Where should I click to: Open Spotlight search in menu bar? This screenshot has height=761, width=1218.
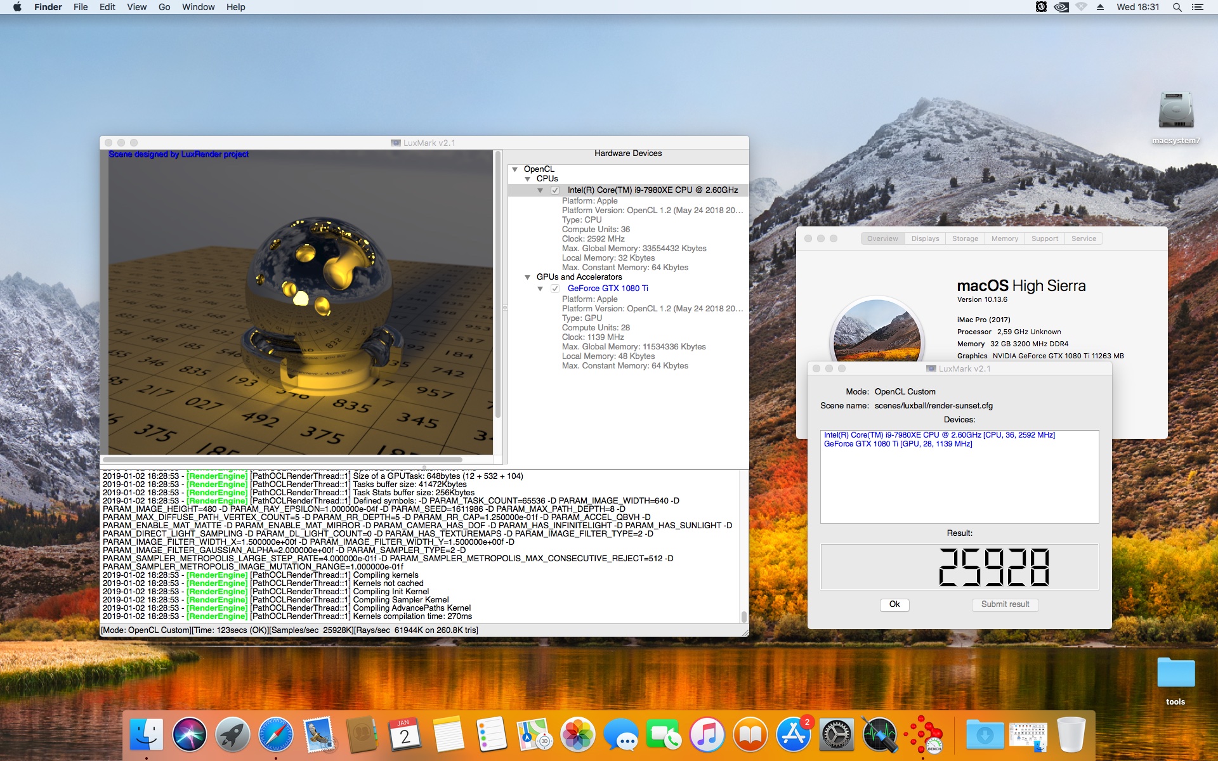pos(1177,7)
